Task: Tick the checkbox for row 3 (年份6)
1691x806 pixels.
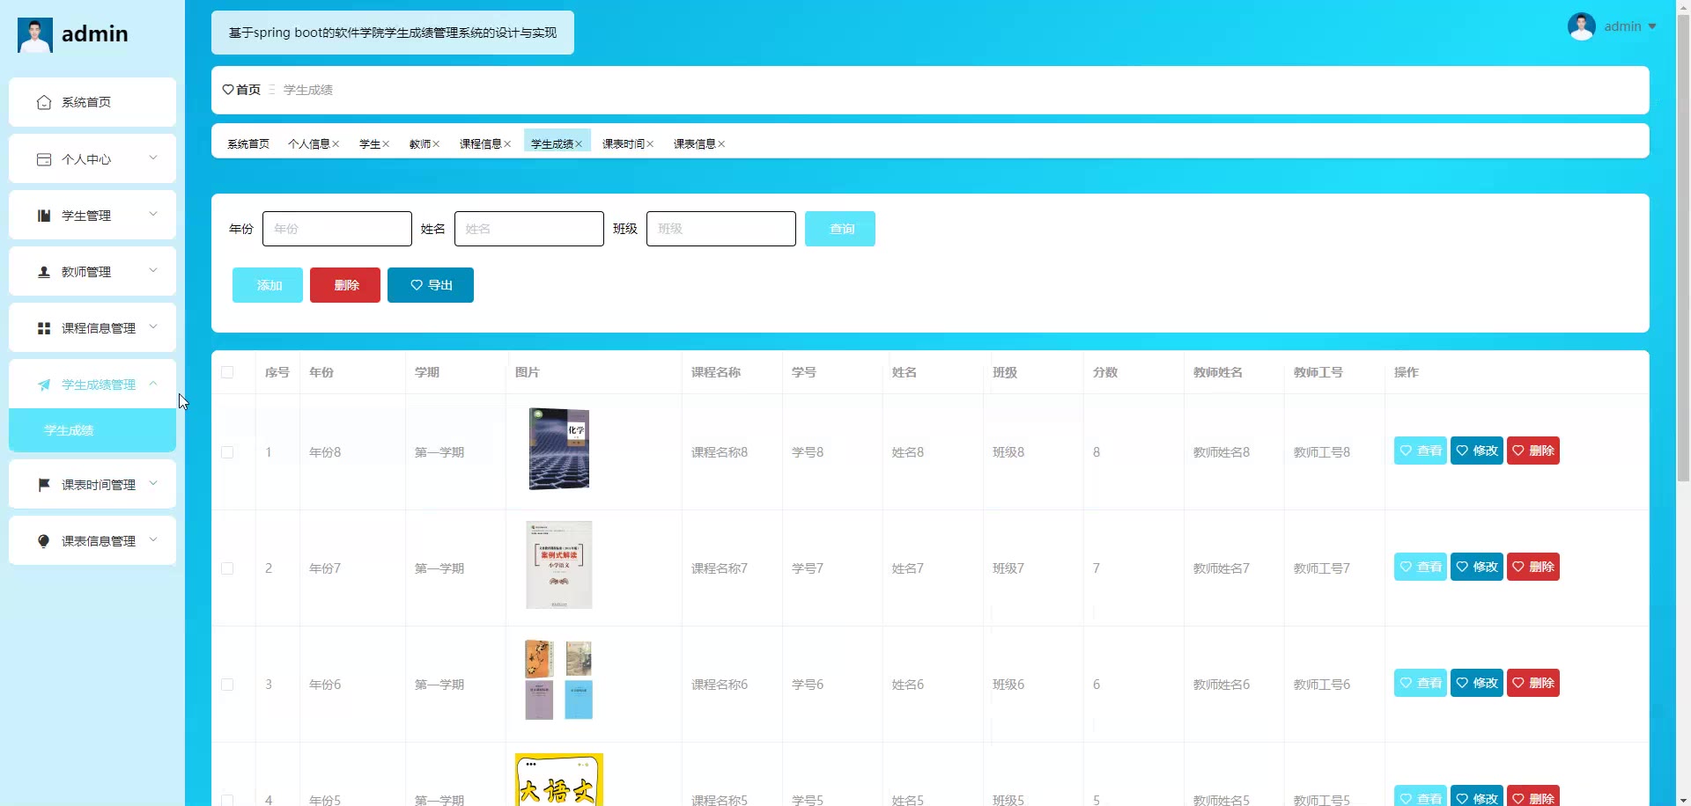Action: 227,685
